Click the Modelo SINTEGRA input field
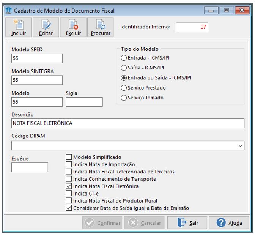255x235 pixels. (x=37, y=80)
